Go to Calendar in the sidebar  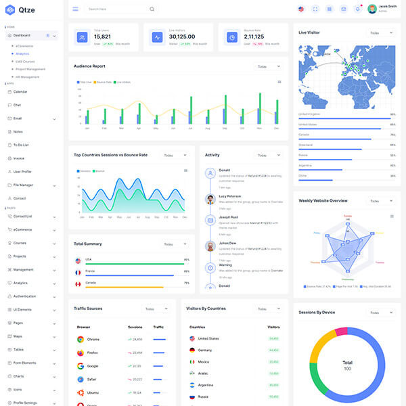point(20,91)
